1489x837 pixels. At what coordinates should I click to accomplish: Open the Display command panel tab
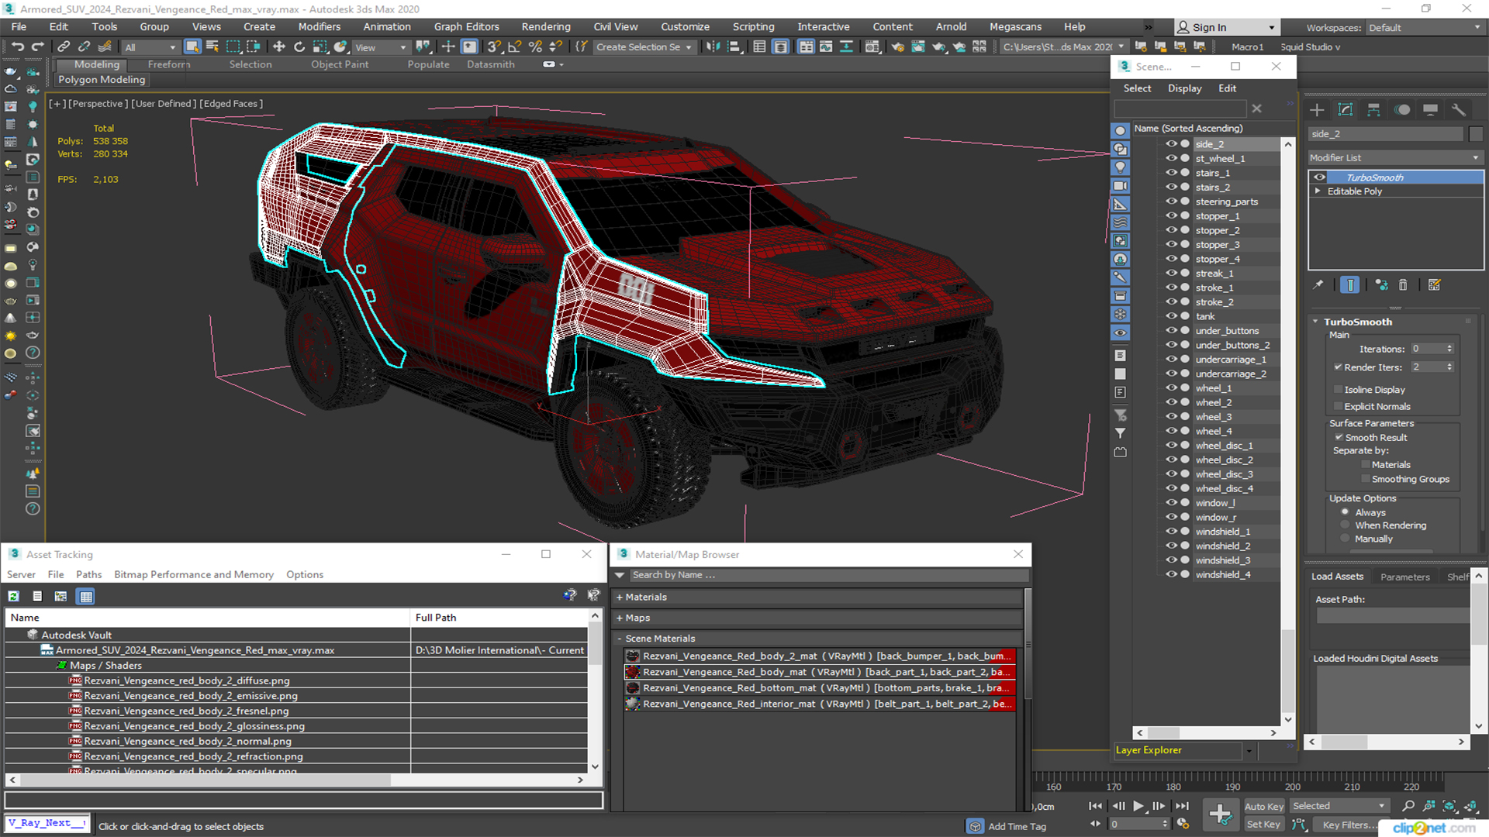[1431, 110]
